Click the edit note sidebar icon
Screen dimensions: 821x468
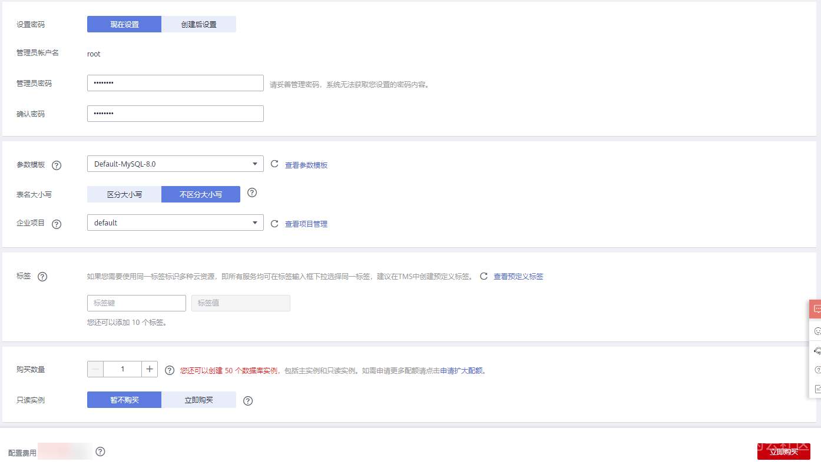[x=817, y=389]
